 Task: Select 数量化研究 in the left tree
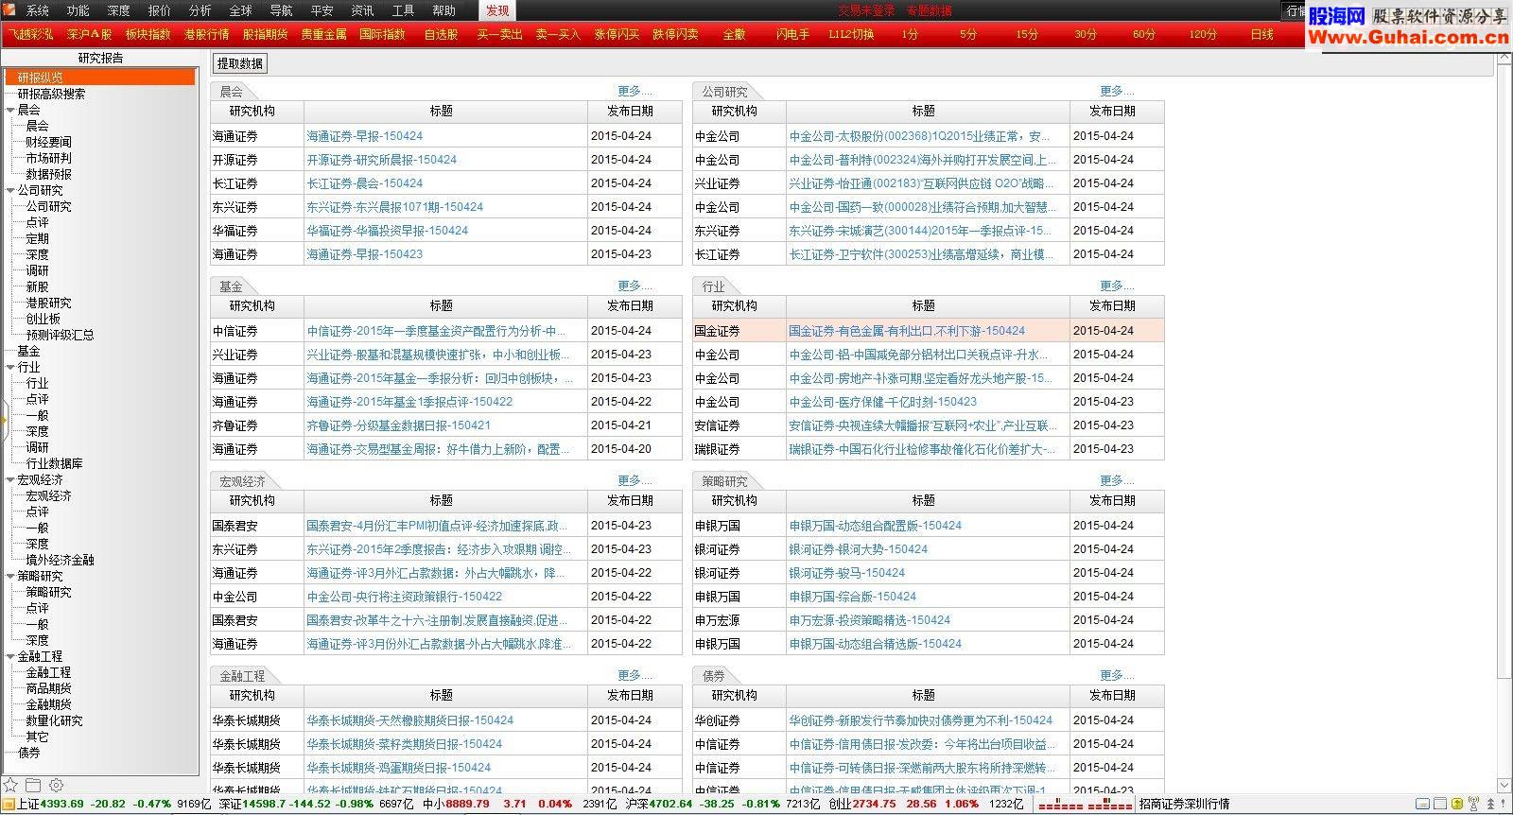(x=54, y=720)
